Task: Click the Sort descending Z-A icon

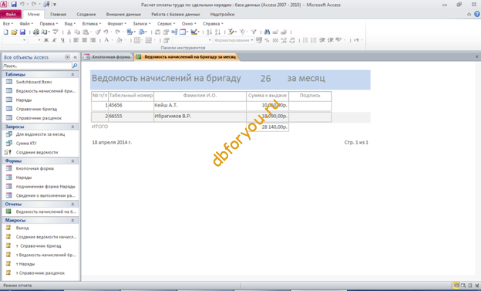Action: click(x=218, y=32)
